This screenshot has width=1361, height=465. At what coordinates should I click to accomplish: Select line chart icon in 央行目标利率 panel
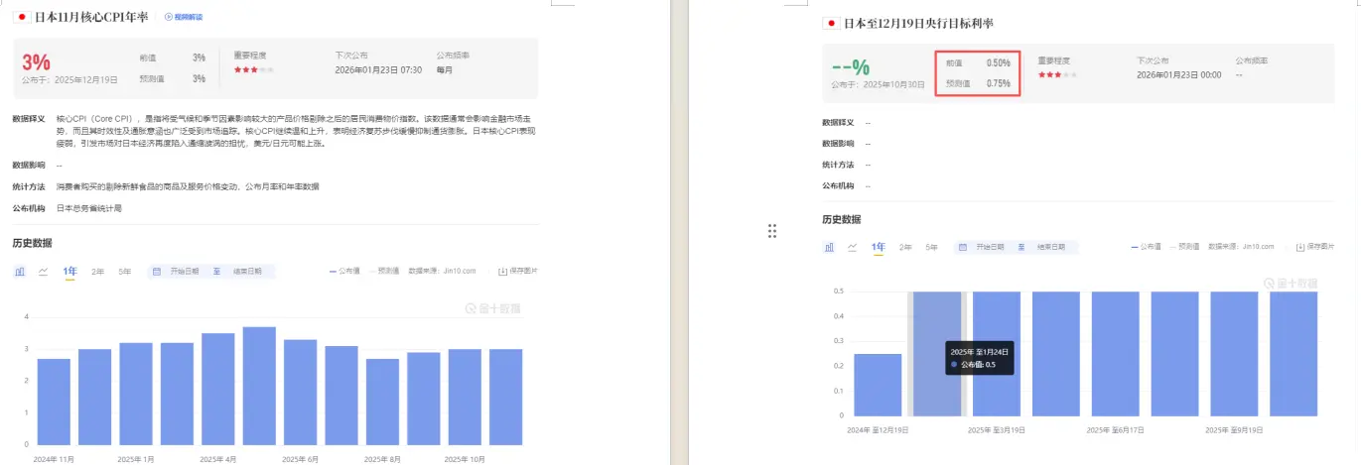(853, 247)
